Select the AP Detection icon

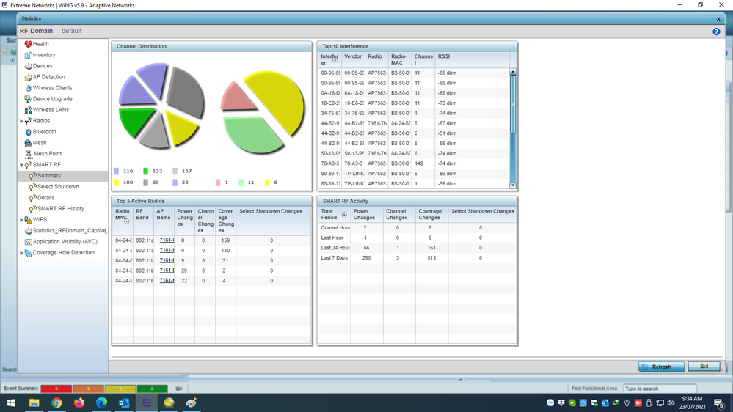tap(28, 77)
